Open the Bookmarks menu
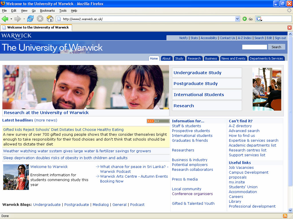 click(x=47, y=11)
